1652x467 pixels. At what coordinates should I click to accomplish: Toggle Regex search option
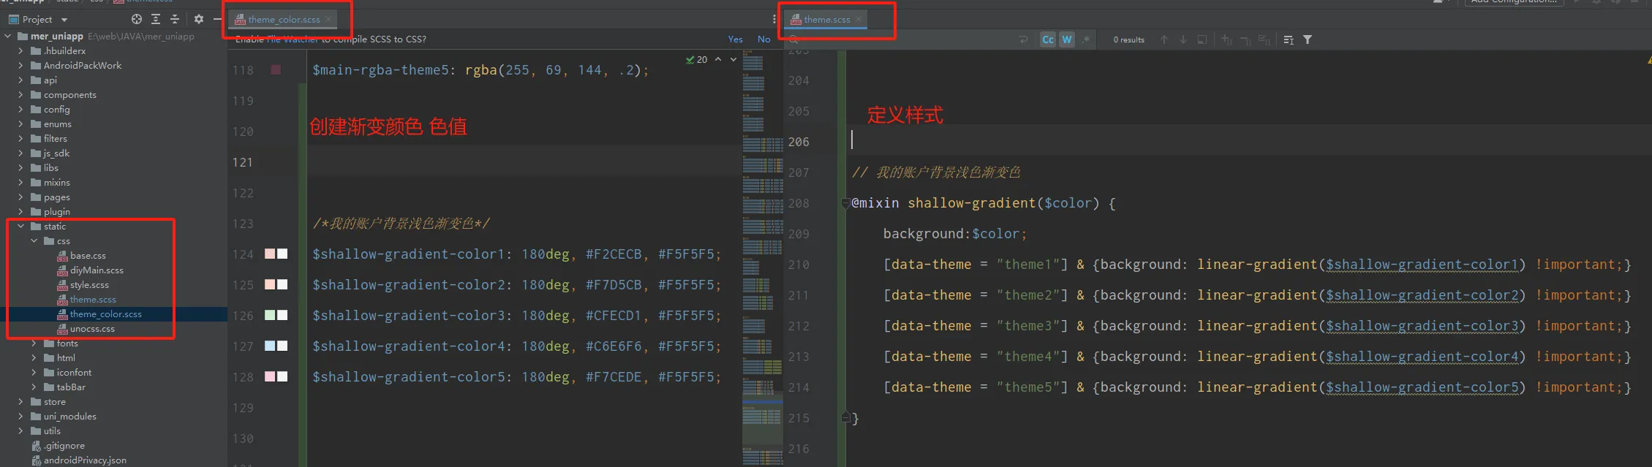1086,39
